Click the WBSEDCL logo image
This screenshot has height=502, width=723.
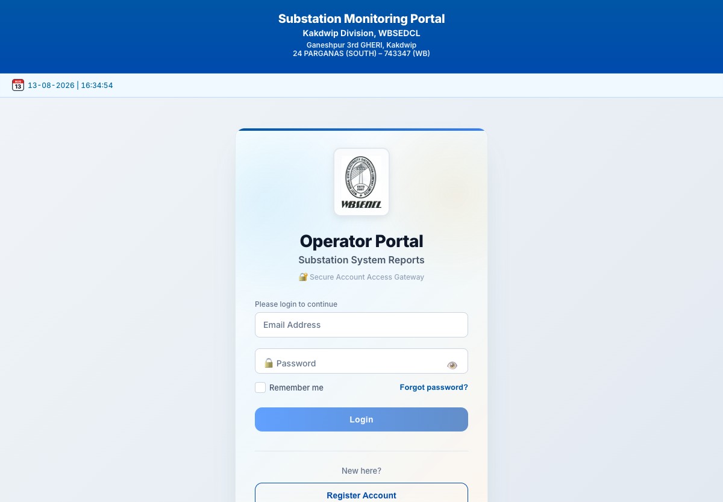pyautogui.click(x=361, y=182)
